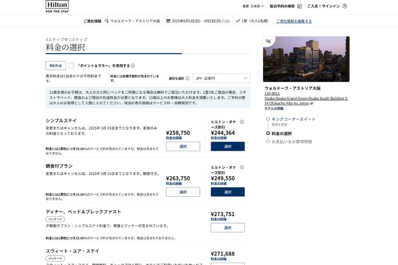398x265 pixels.
Task: Click the ウォルドーフ・アストリア大阪 sidebar hotel name
Action: pos(293,88)
